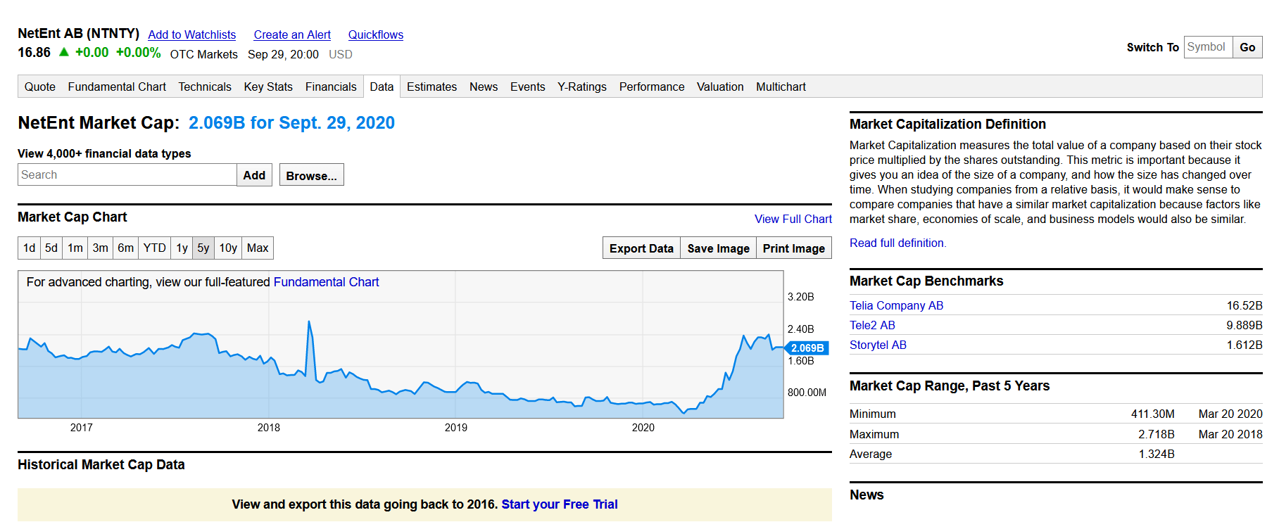Open the View Full Chart link
This screenshot has width=1279, height=522.
coord(793,219)
